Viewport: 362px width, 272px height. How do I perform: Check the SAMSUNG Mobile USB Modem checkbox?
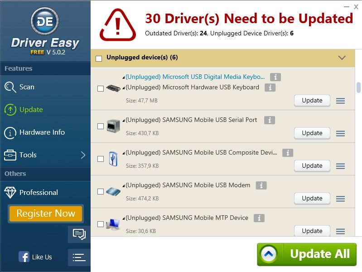(101, 191)
